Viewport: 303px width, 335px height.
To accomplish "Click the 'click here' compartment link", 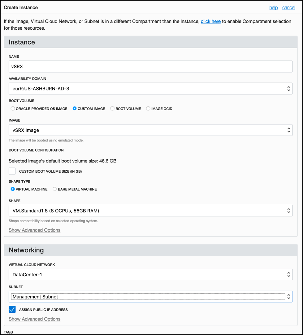I will [210, 21].
